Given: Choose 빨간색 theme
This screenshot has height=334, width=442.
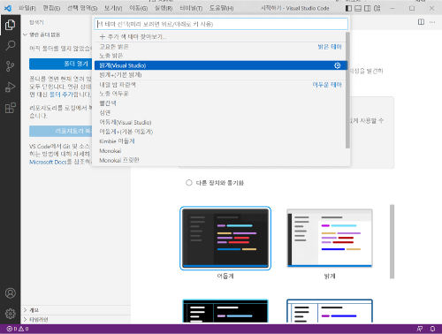Looking at the screenshot, I should tap(221, 103).
